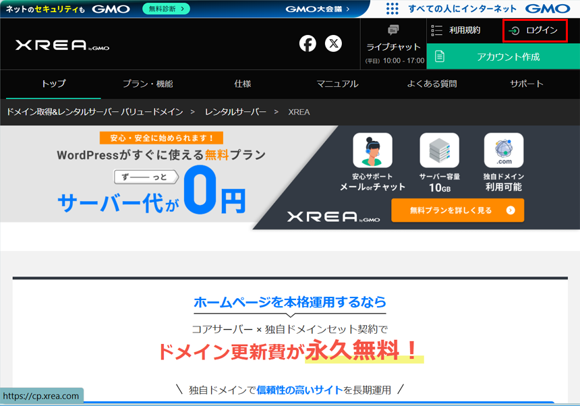Click the 利用規約 list icon
This screenshot has height=406, width=580.
click(x=436, y=30)
